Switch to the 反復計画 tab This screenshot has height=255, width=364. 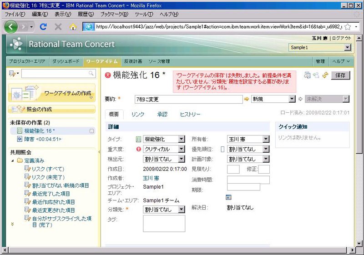133,61
